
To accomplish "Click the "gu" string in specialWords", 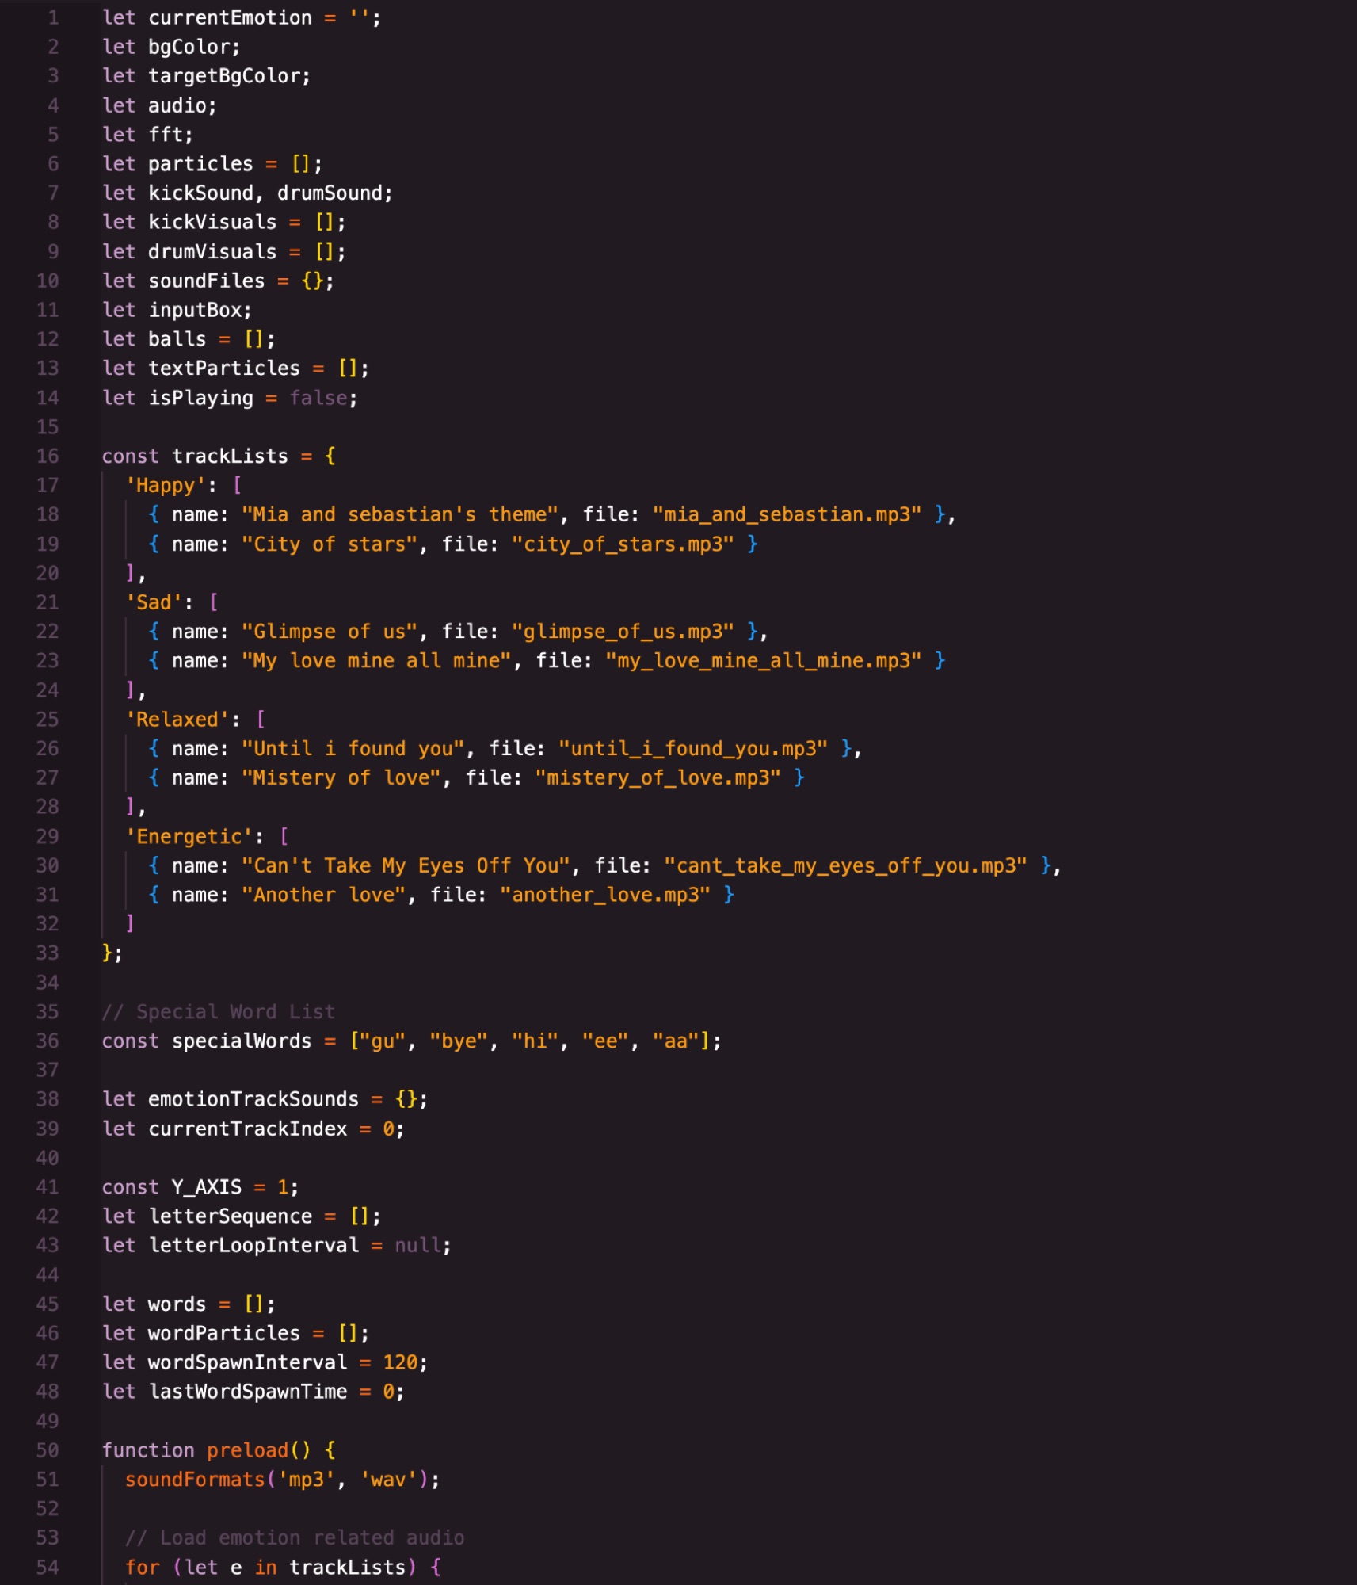I will (383, 1041).
